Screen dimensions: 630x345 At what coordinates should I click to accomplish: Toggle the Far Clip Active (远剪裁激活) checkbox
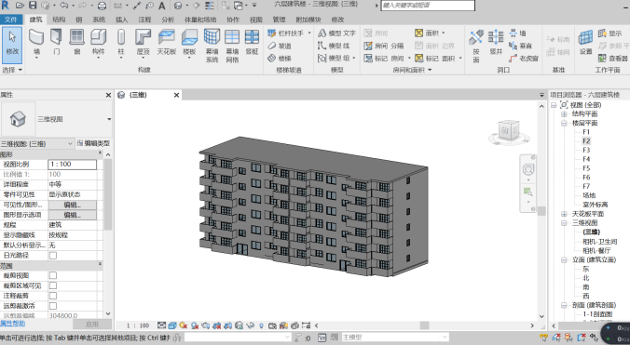pyautogui.click(x=53, y=306)
